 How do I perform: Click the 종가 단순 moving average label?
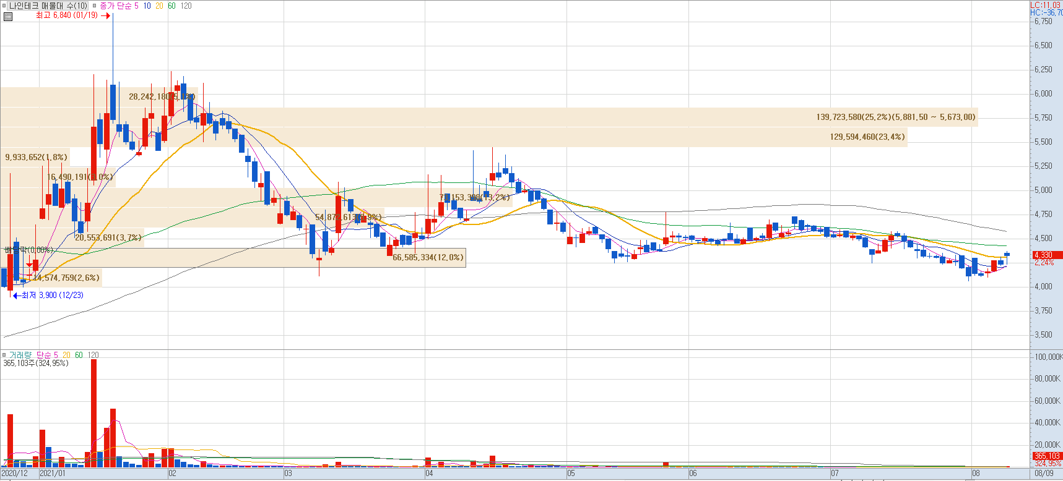point(115,6)
